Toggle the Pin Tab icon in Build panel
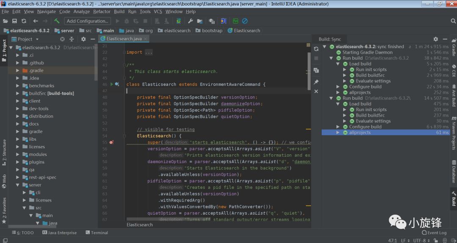 [x=316, y=82]
